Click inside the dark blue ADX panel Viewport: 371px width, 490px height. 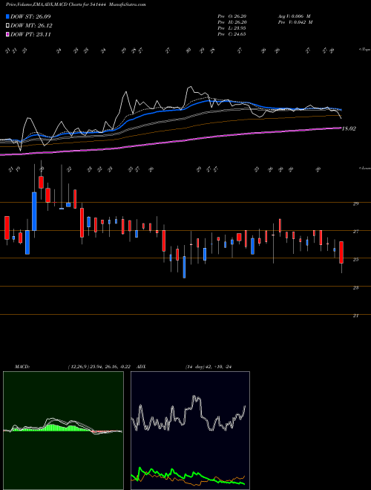click(190, 431)
